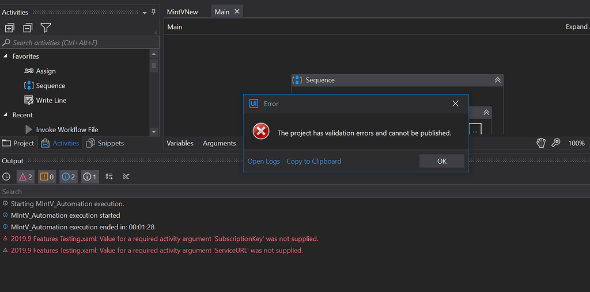The height and width of the screenshot is (292, 590).
Task: Toggle the errors filter showing 2
Action: 25,176
